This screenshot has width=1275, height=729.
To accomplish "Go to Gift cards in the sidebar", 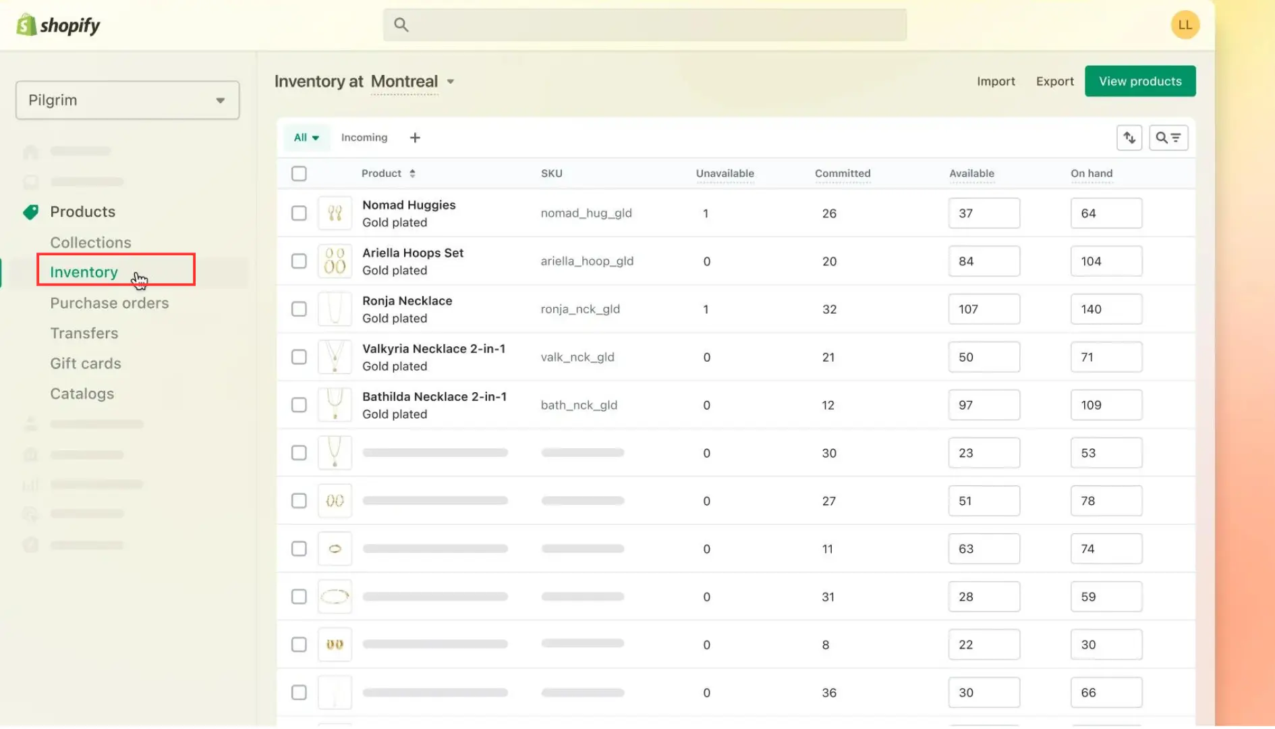I will [86, 364].
